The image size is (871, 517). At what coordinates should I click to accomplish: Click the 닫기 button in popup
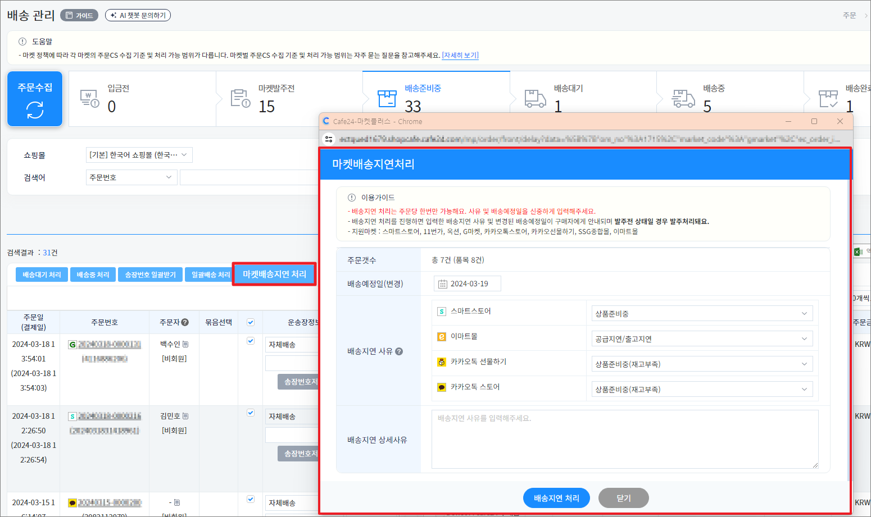pyautogui.click(x=624, y=498)
